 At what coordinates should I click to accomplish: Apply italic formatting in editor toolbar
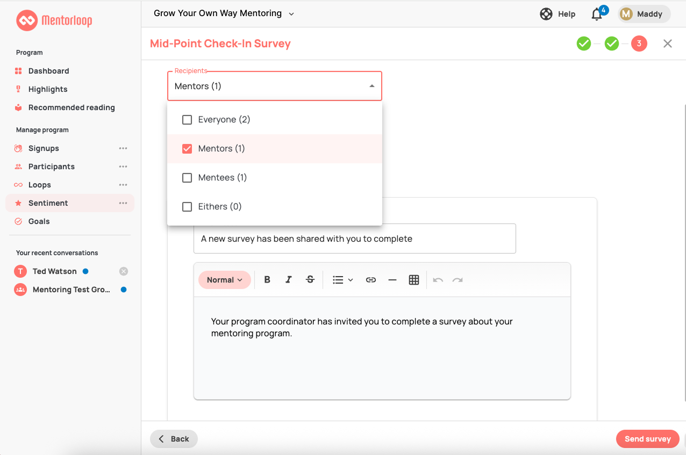point(289,280)
